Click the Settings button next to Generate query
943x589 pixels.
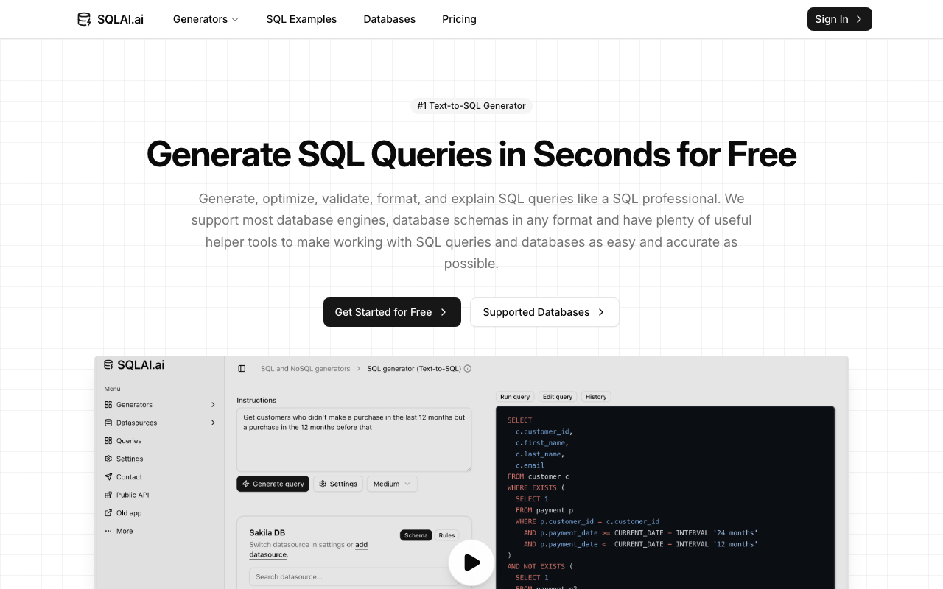[x=338, y=484]
